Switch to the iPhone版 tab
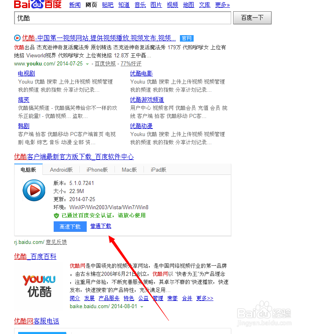The image size is (309, 334). (97, 170)
